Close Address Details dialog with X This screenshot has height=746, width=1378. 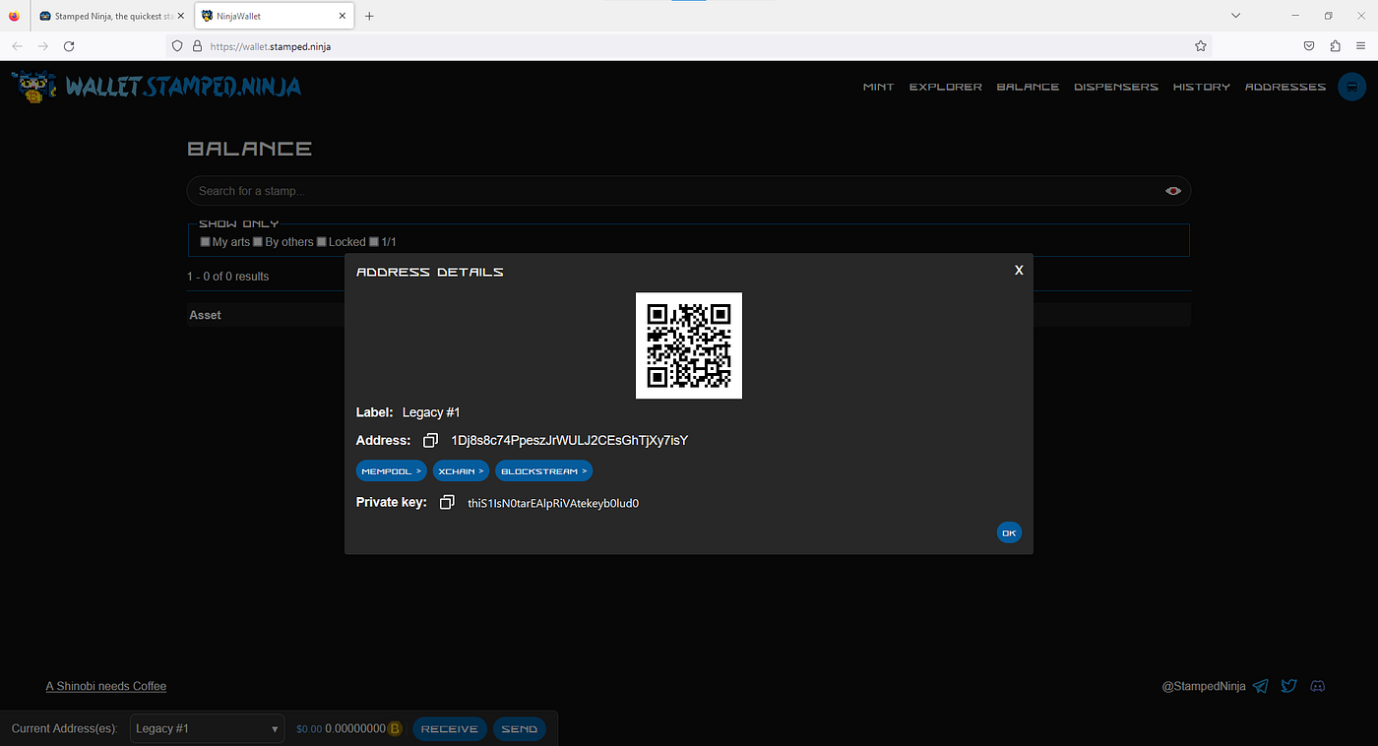coord(1019,270)
